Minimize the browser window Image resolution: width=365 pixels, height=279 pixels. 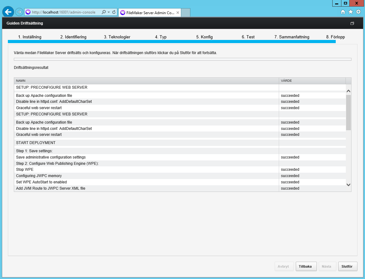pyautogui.click(x=337, y=3)
